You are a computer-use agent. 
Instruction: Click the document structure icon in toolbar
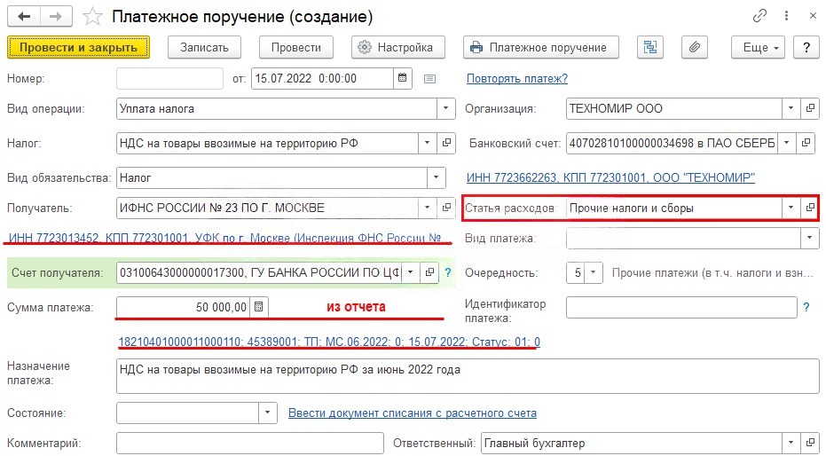[x=652, y=47]
